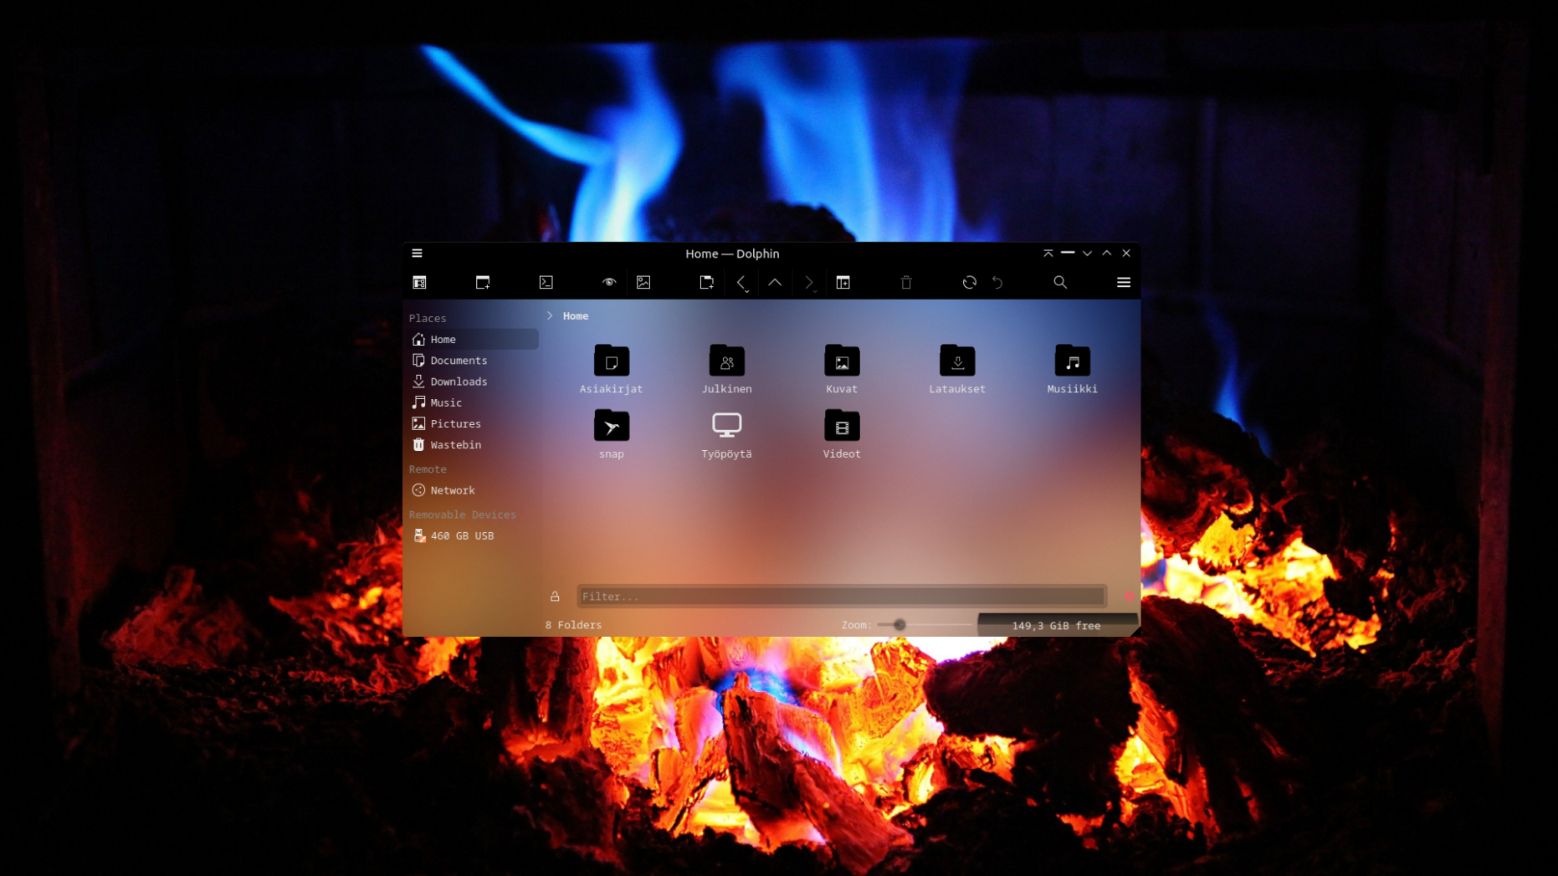Create new folder from toolbar icon
This screenshot has height=876, width=1558.
pyautogui.click(x=707, y=283)
